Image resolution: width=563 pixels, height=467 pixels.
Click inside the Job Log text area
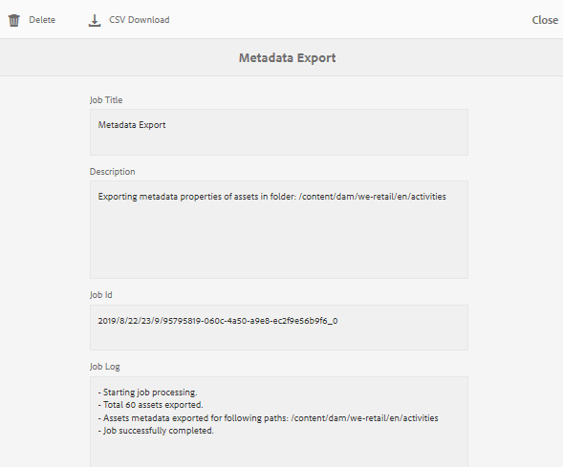pyautogui.click(x=279, y=422)
